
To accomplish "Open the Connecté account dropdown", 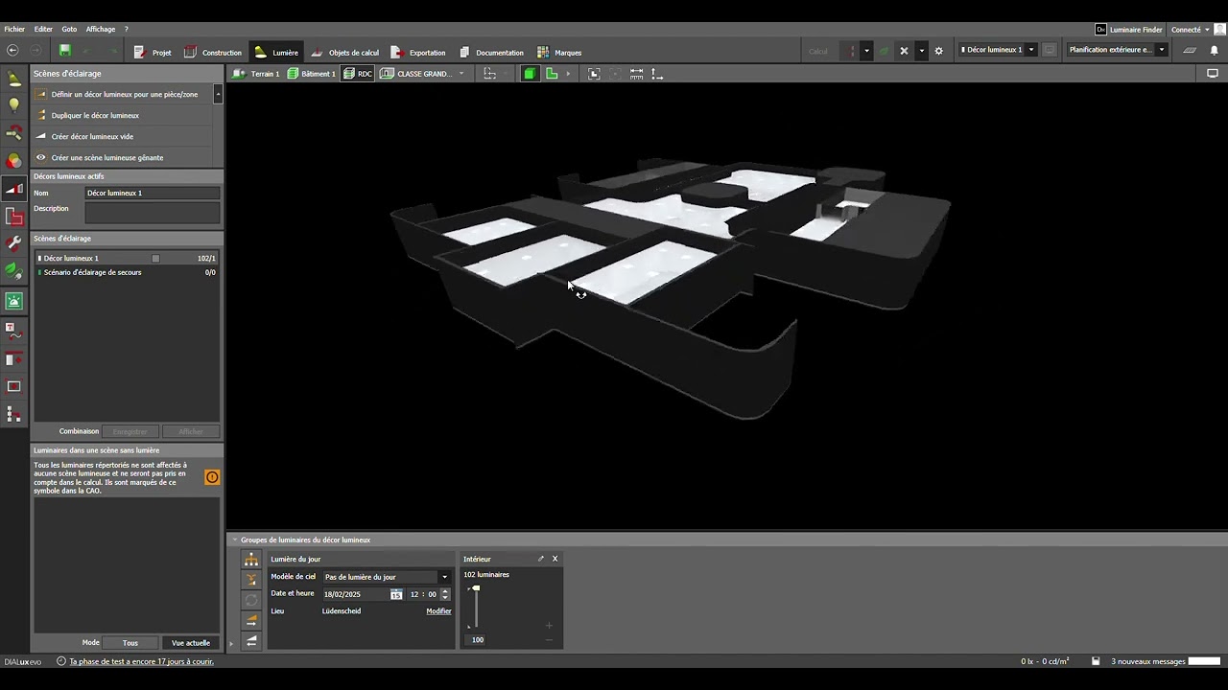I will [1191, 30].
